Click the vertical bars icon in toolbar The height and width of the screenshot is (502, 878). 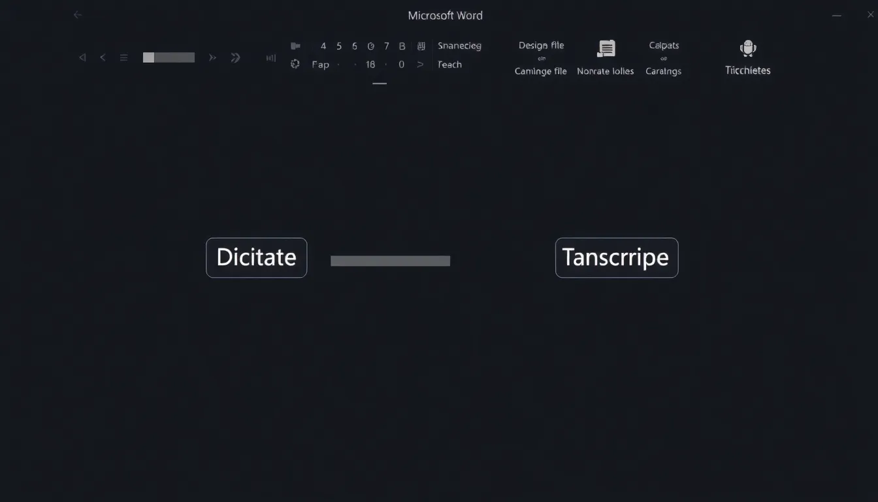pos(270,58)
